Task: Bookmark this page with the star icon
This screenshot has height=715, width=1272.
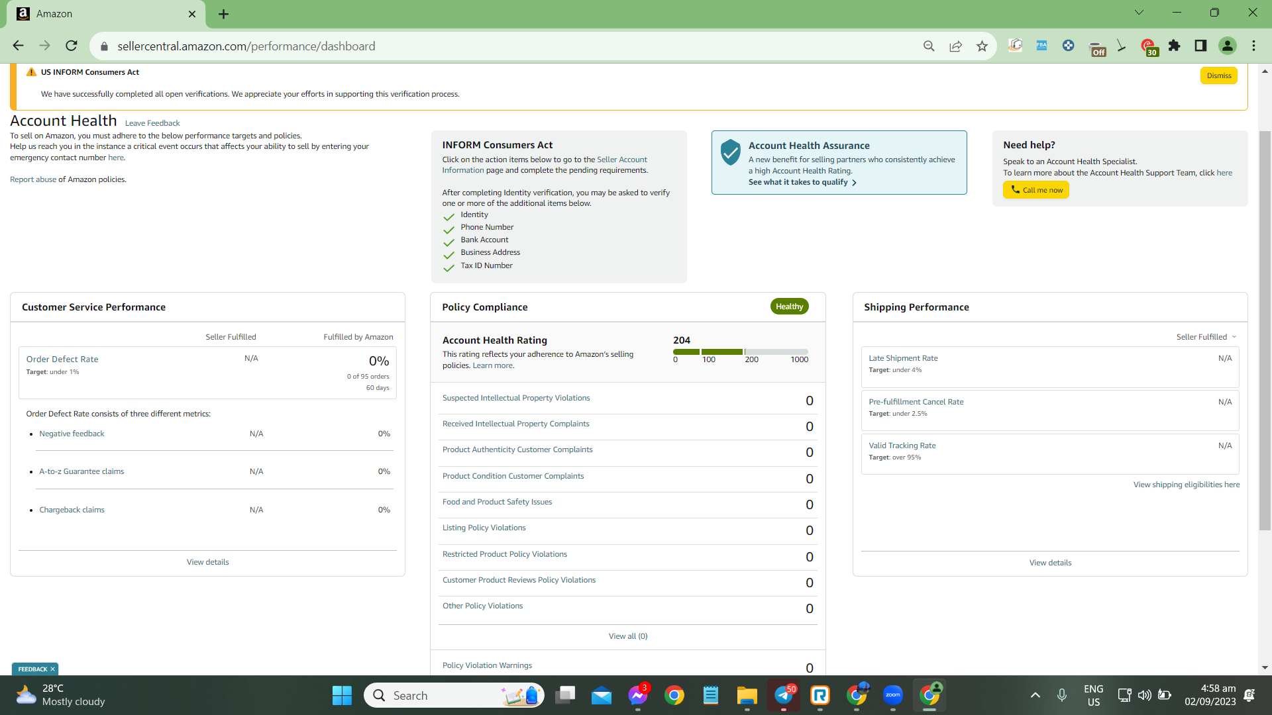Action: click(x=982, y=46)
